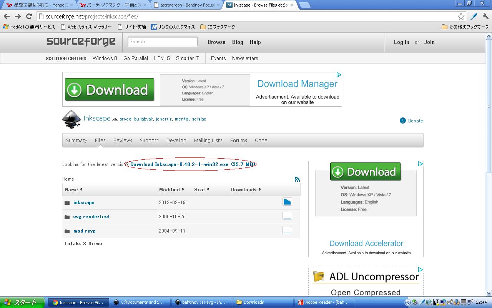Open the inkscape folder link
The image size is (492, 308).
click(x=84, y=203)
